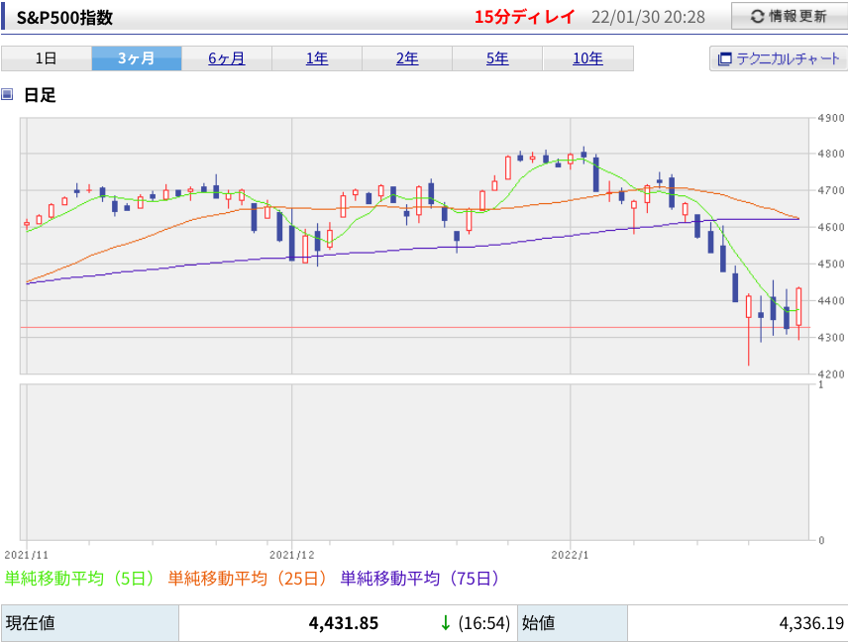Click the green down arrow beside 4,431.85

pyautogui.click(x=445, y=623)
